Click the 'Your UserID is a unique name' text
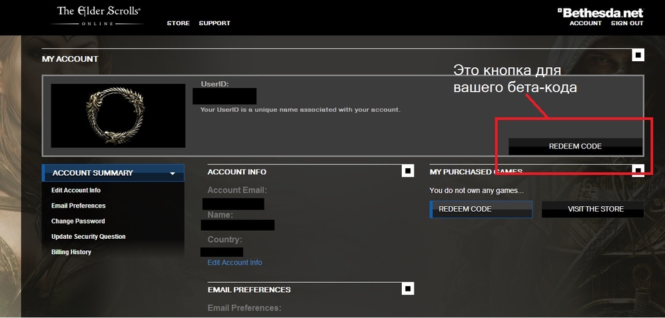Viewport: 665px width, 318px height. coord(301,110)
